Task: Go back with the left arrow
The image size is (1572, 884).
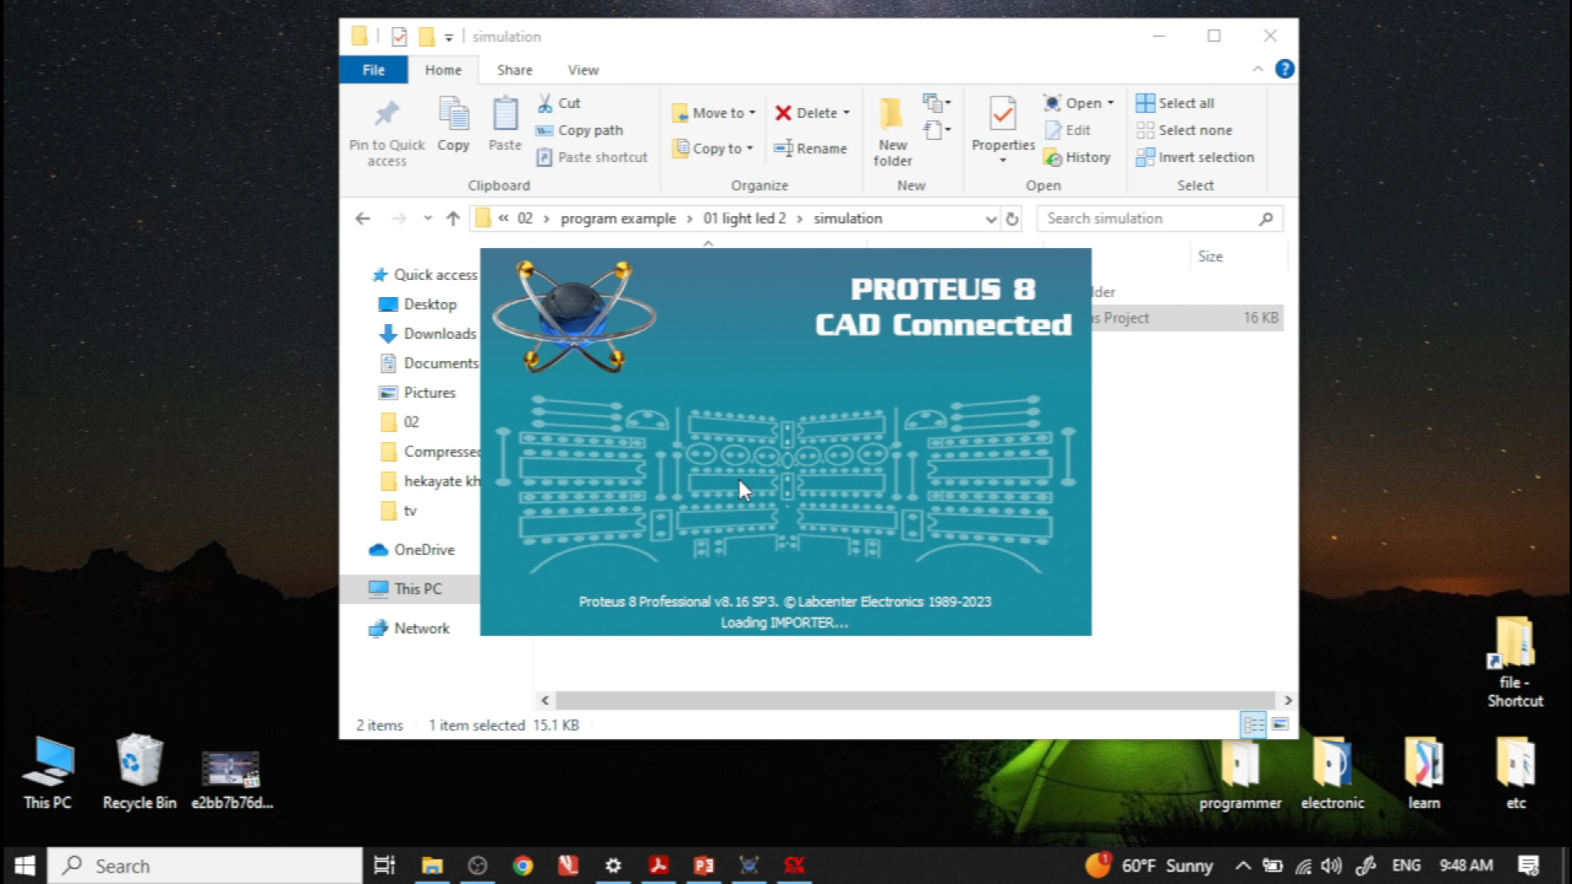Action: point(363,219)
